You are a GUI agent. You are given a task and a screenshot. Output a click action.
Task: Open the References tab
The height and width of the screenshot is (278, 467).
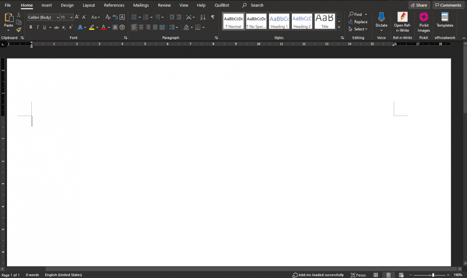(114, 5)
